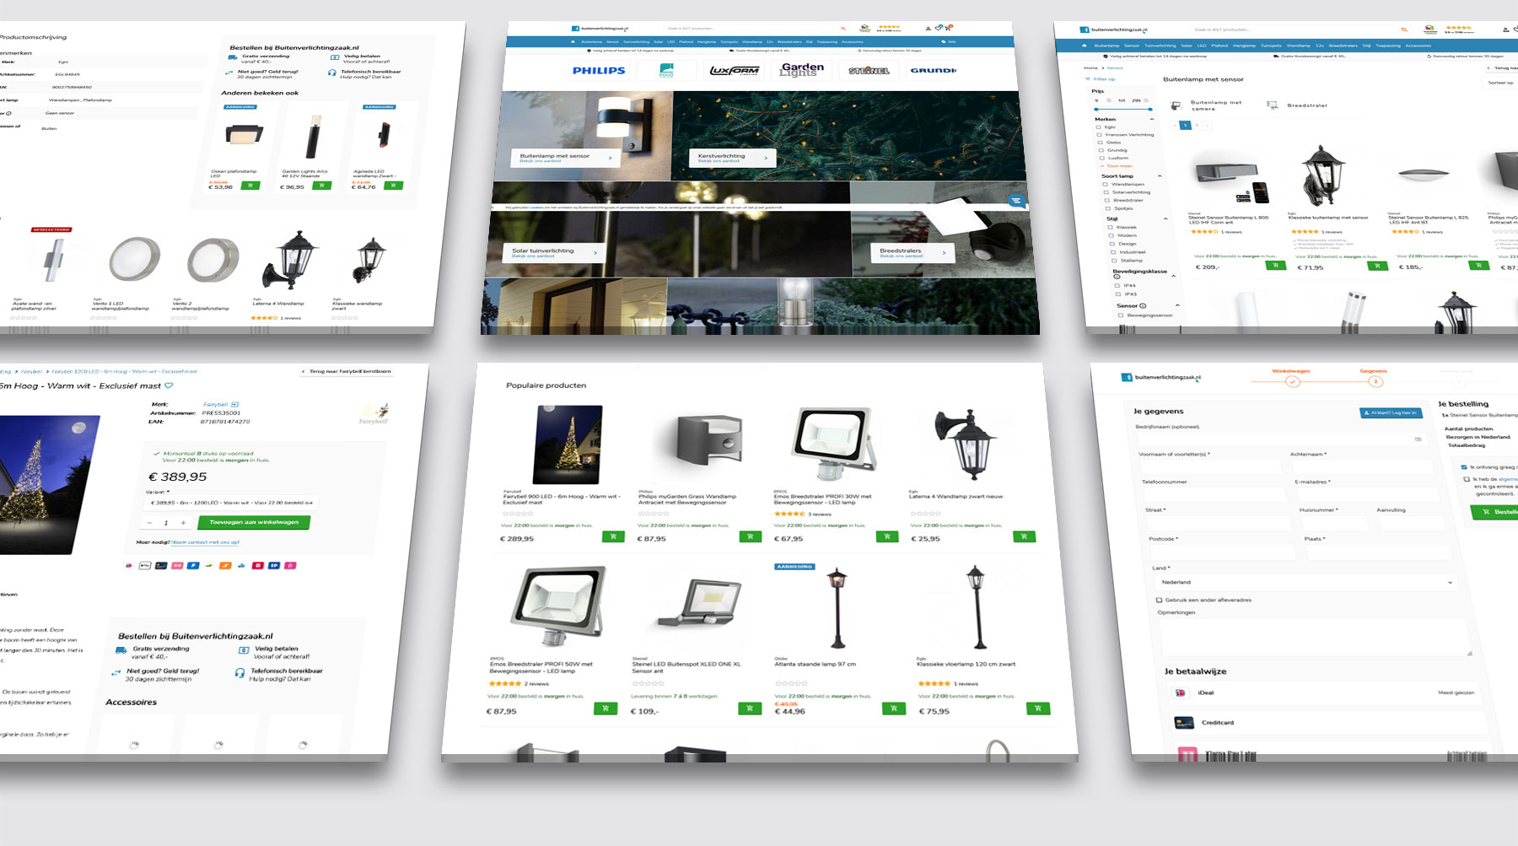The image size is (1518, 846).
Task: Click Beveiligingsklasse info icon
Action: [x=1117, y=277]
